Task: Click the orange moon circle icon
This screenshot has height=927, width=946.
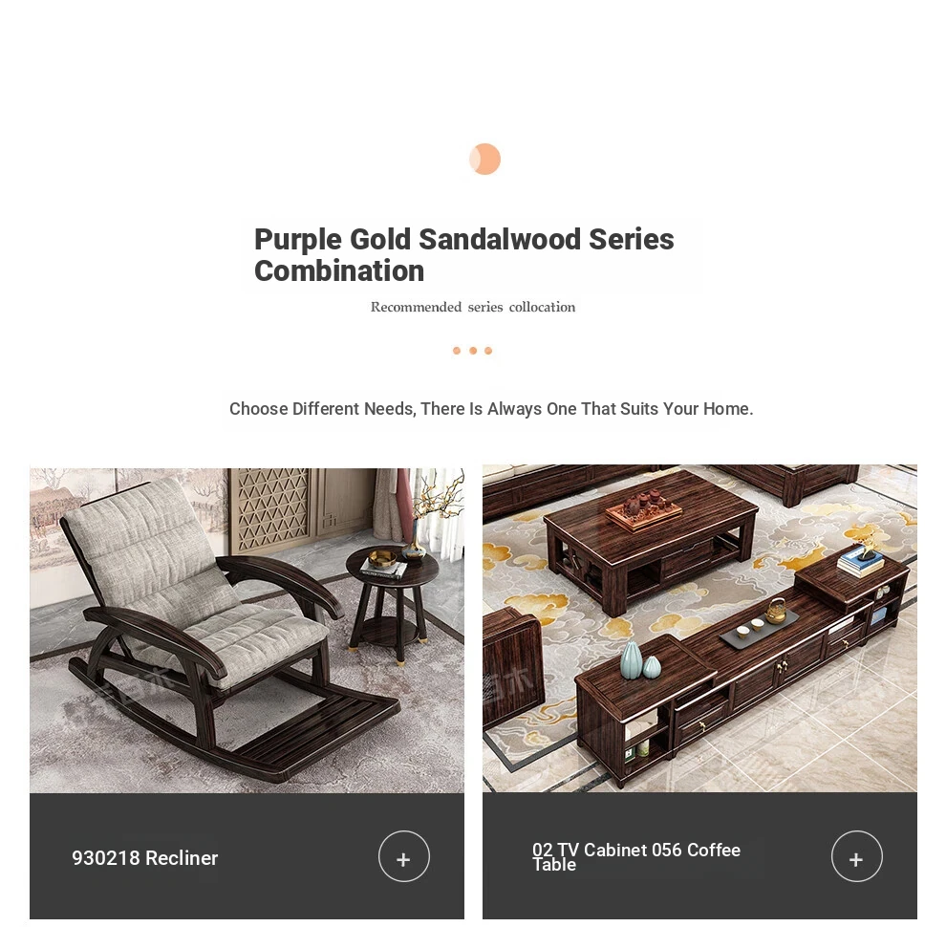Action: [x=484, y=160]
